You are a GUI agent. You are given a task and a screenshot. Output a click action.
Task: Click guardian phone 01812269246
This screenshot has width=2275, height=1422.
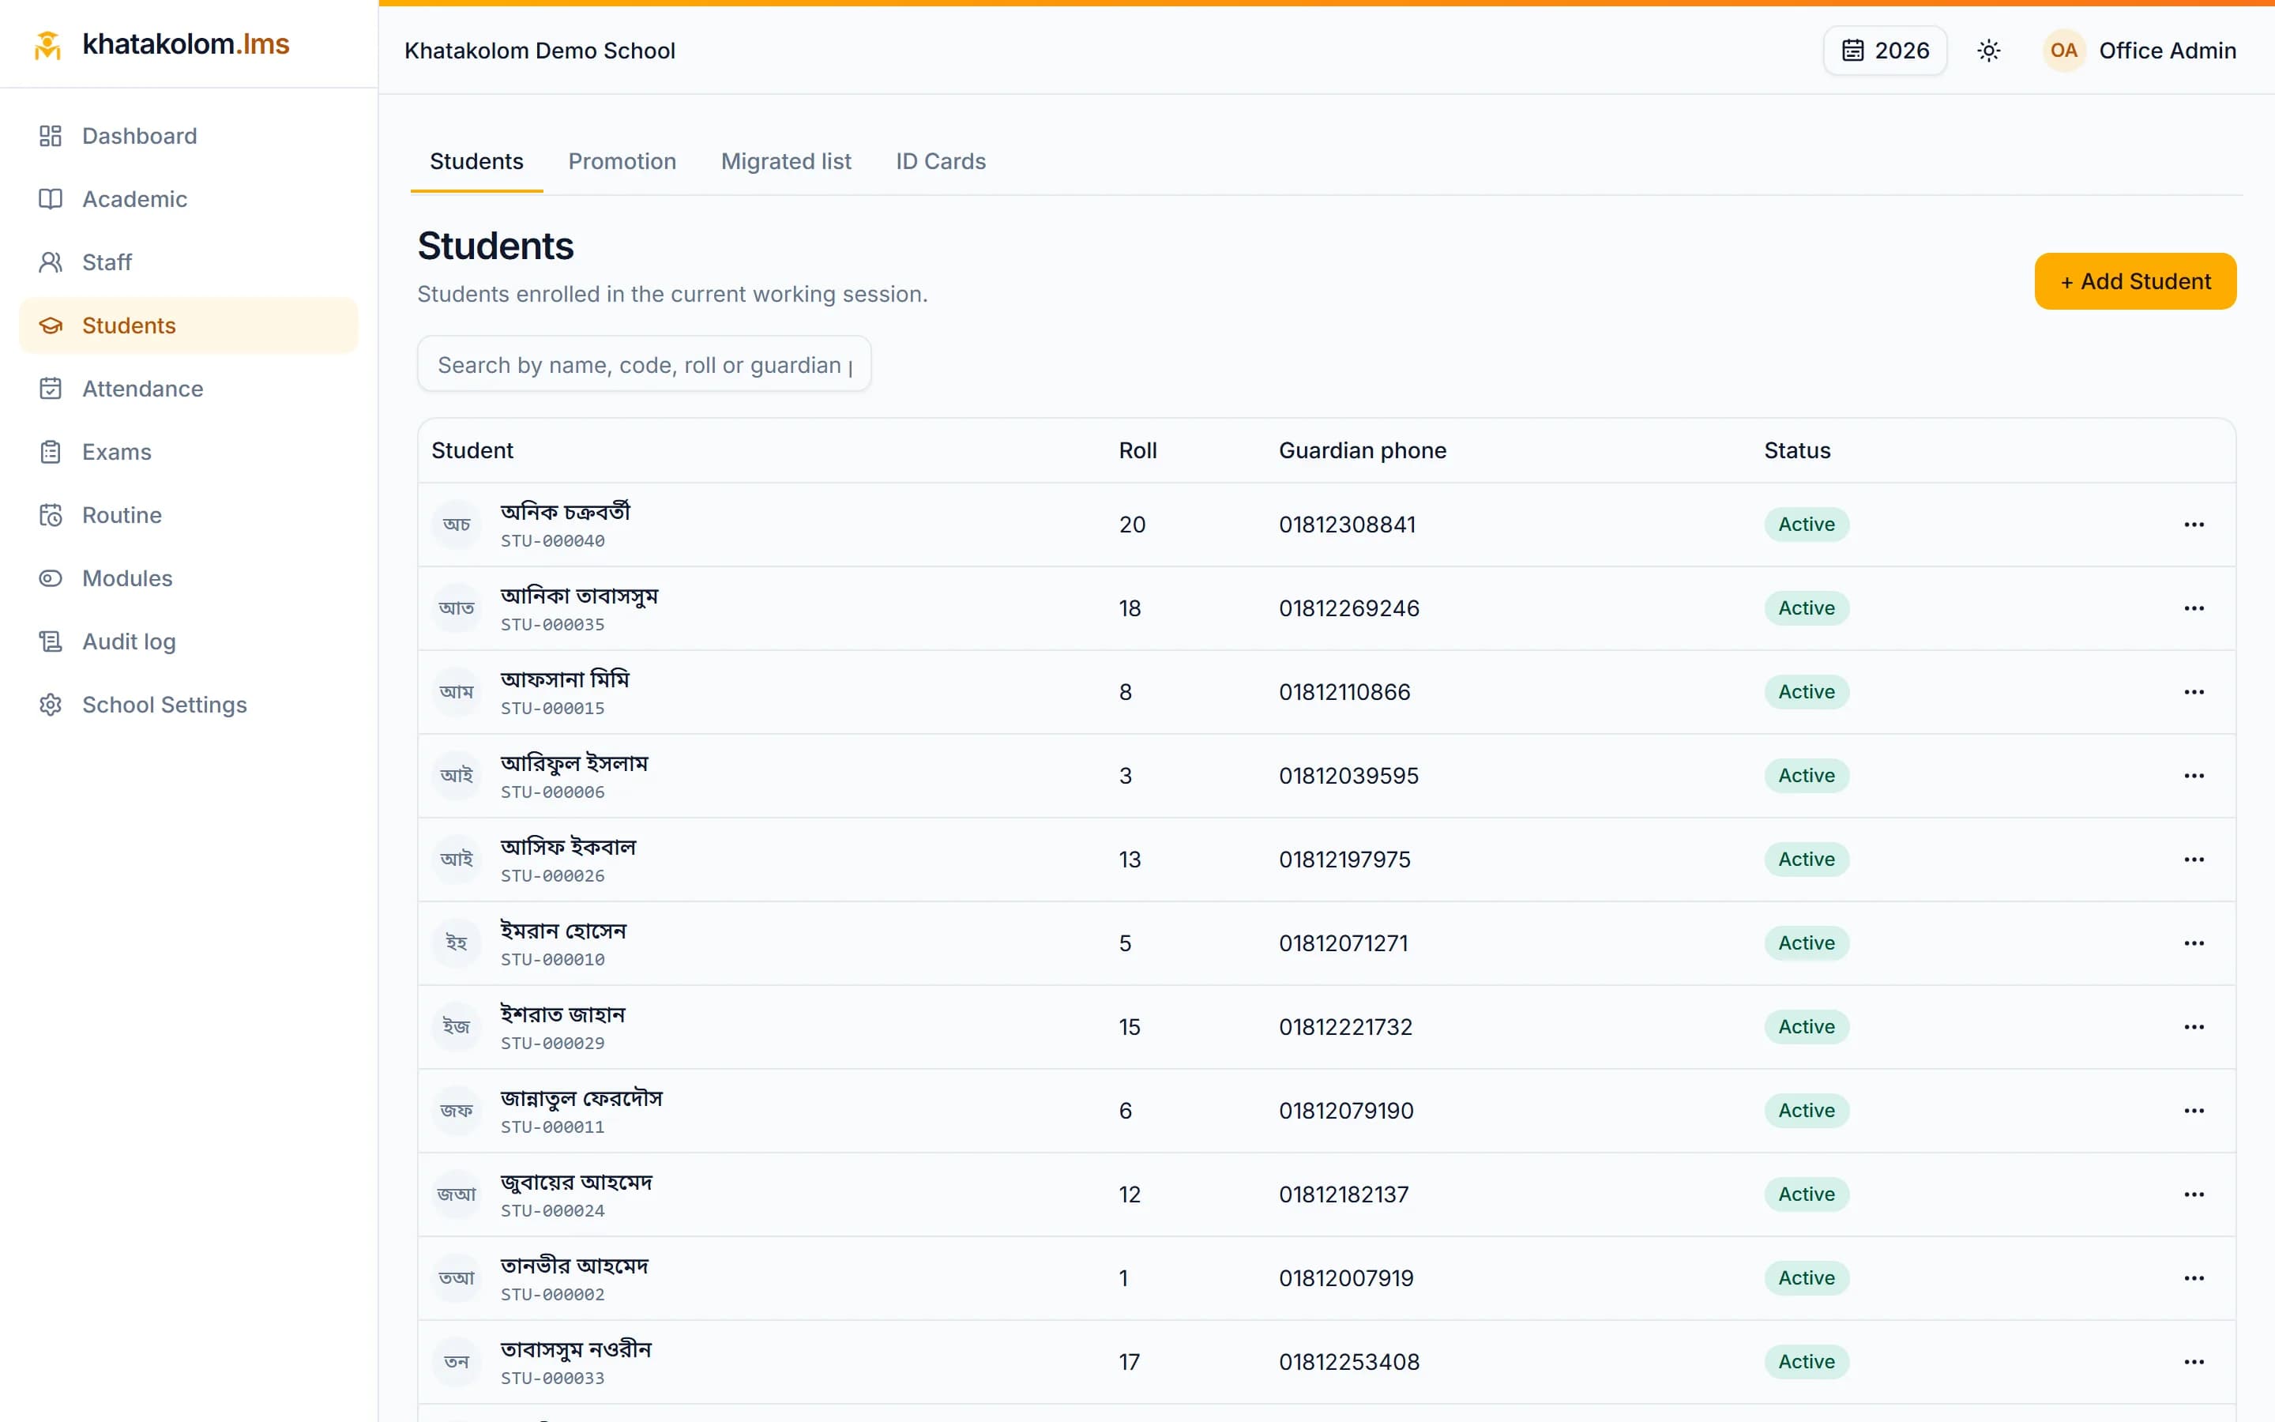pyautogui.click(x=1348, y=608)
